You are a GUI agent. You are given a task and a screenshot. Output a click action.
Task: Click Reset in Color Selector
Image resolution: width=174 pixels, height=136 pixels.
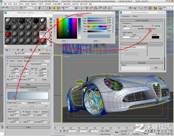(x=96, y=41)
